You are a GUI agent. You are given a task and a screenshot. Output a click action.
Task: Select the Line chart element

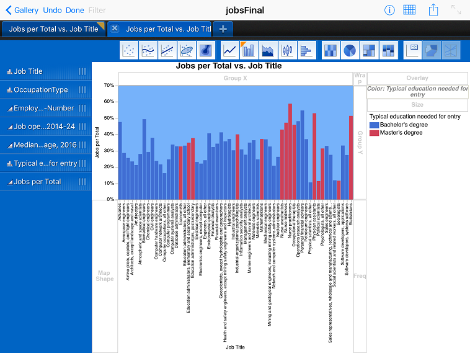(x=230, y=50)
